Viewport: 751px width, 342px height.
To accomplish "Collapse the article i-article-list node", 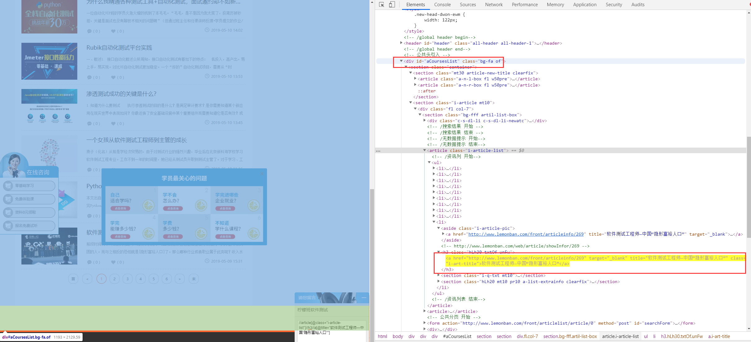I will click(x=424, y=150).
